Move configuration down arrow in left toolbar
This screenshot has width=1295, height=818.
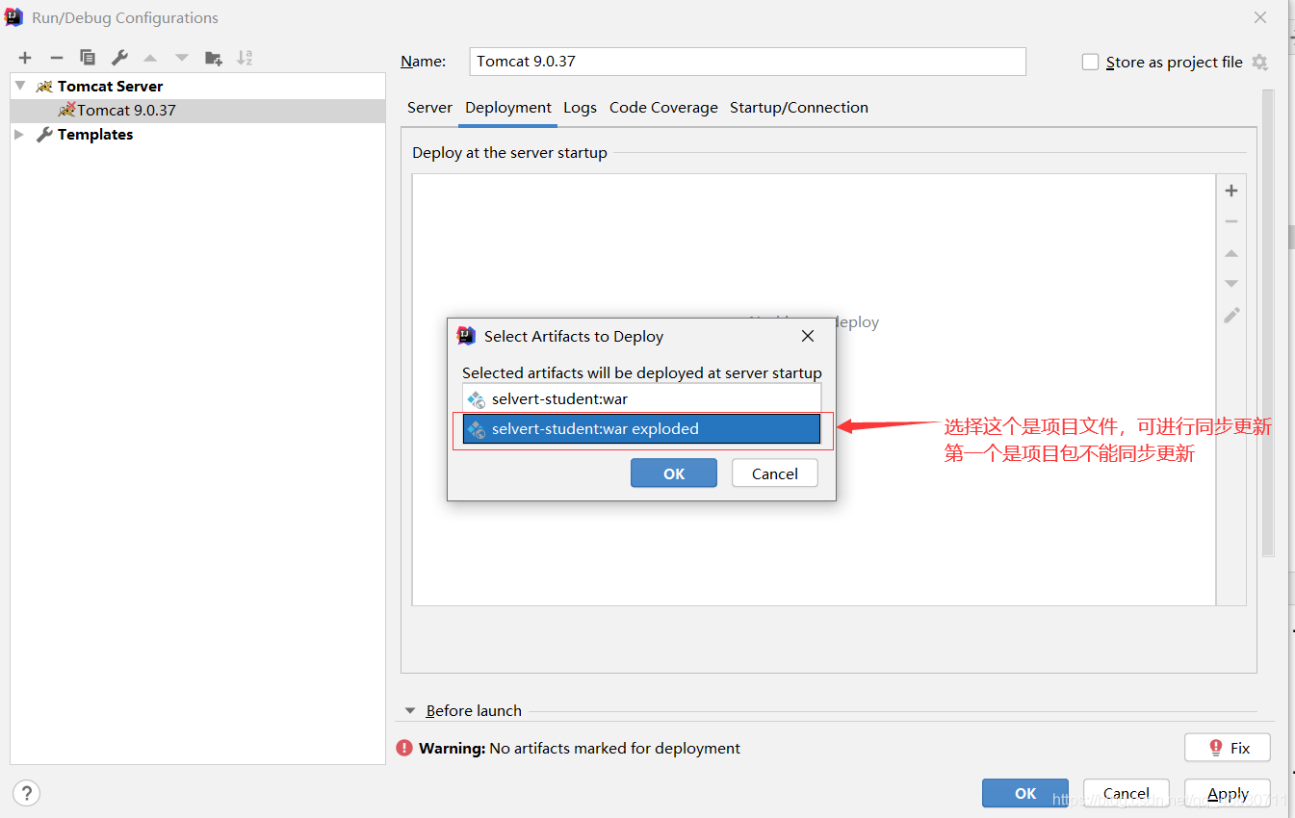182,58
